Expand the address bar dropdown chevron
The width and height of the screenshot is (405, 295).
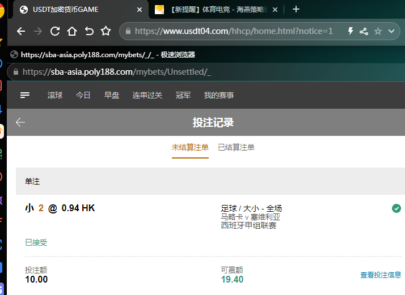[x=391, y=31]
